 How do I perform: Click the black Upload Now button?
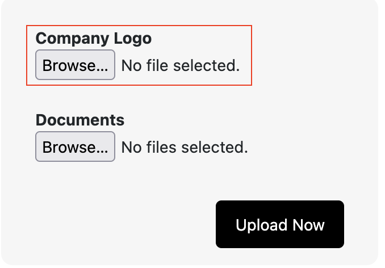(x=280, y=225)
